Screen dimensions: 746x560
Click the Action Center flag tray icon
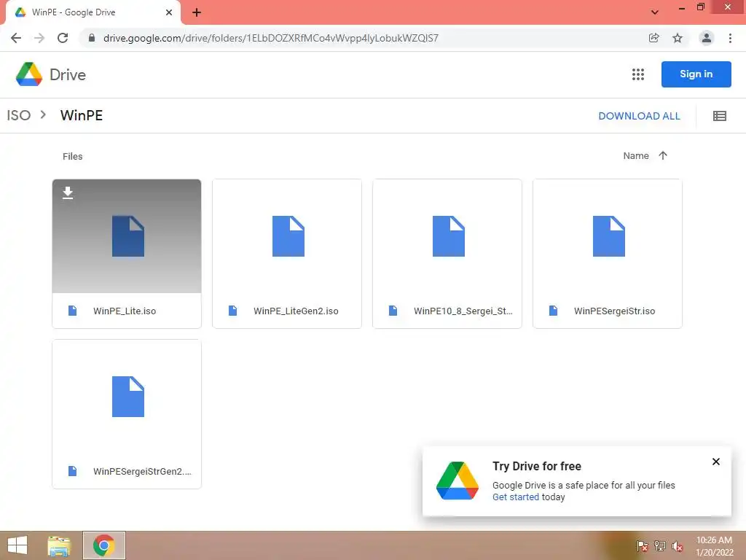point(642,546)
